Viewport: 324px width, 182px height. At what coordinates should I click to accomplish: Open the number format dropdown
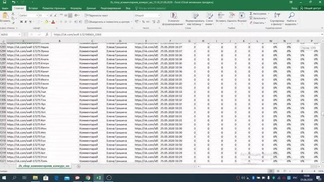[x=159, y=16]
